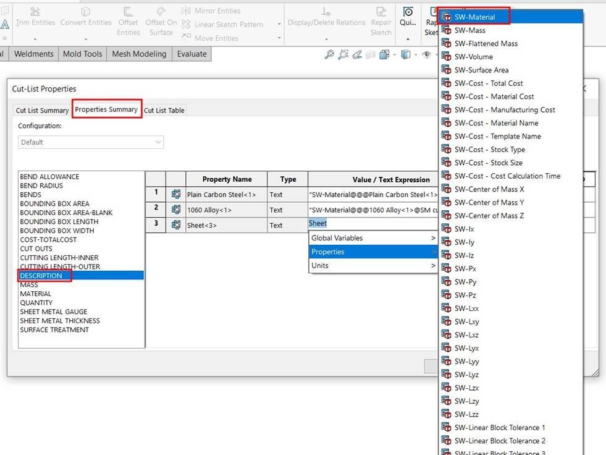Click the Sheet value text field

371,224
